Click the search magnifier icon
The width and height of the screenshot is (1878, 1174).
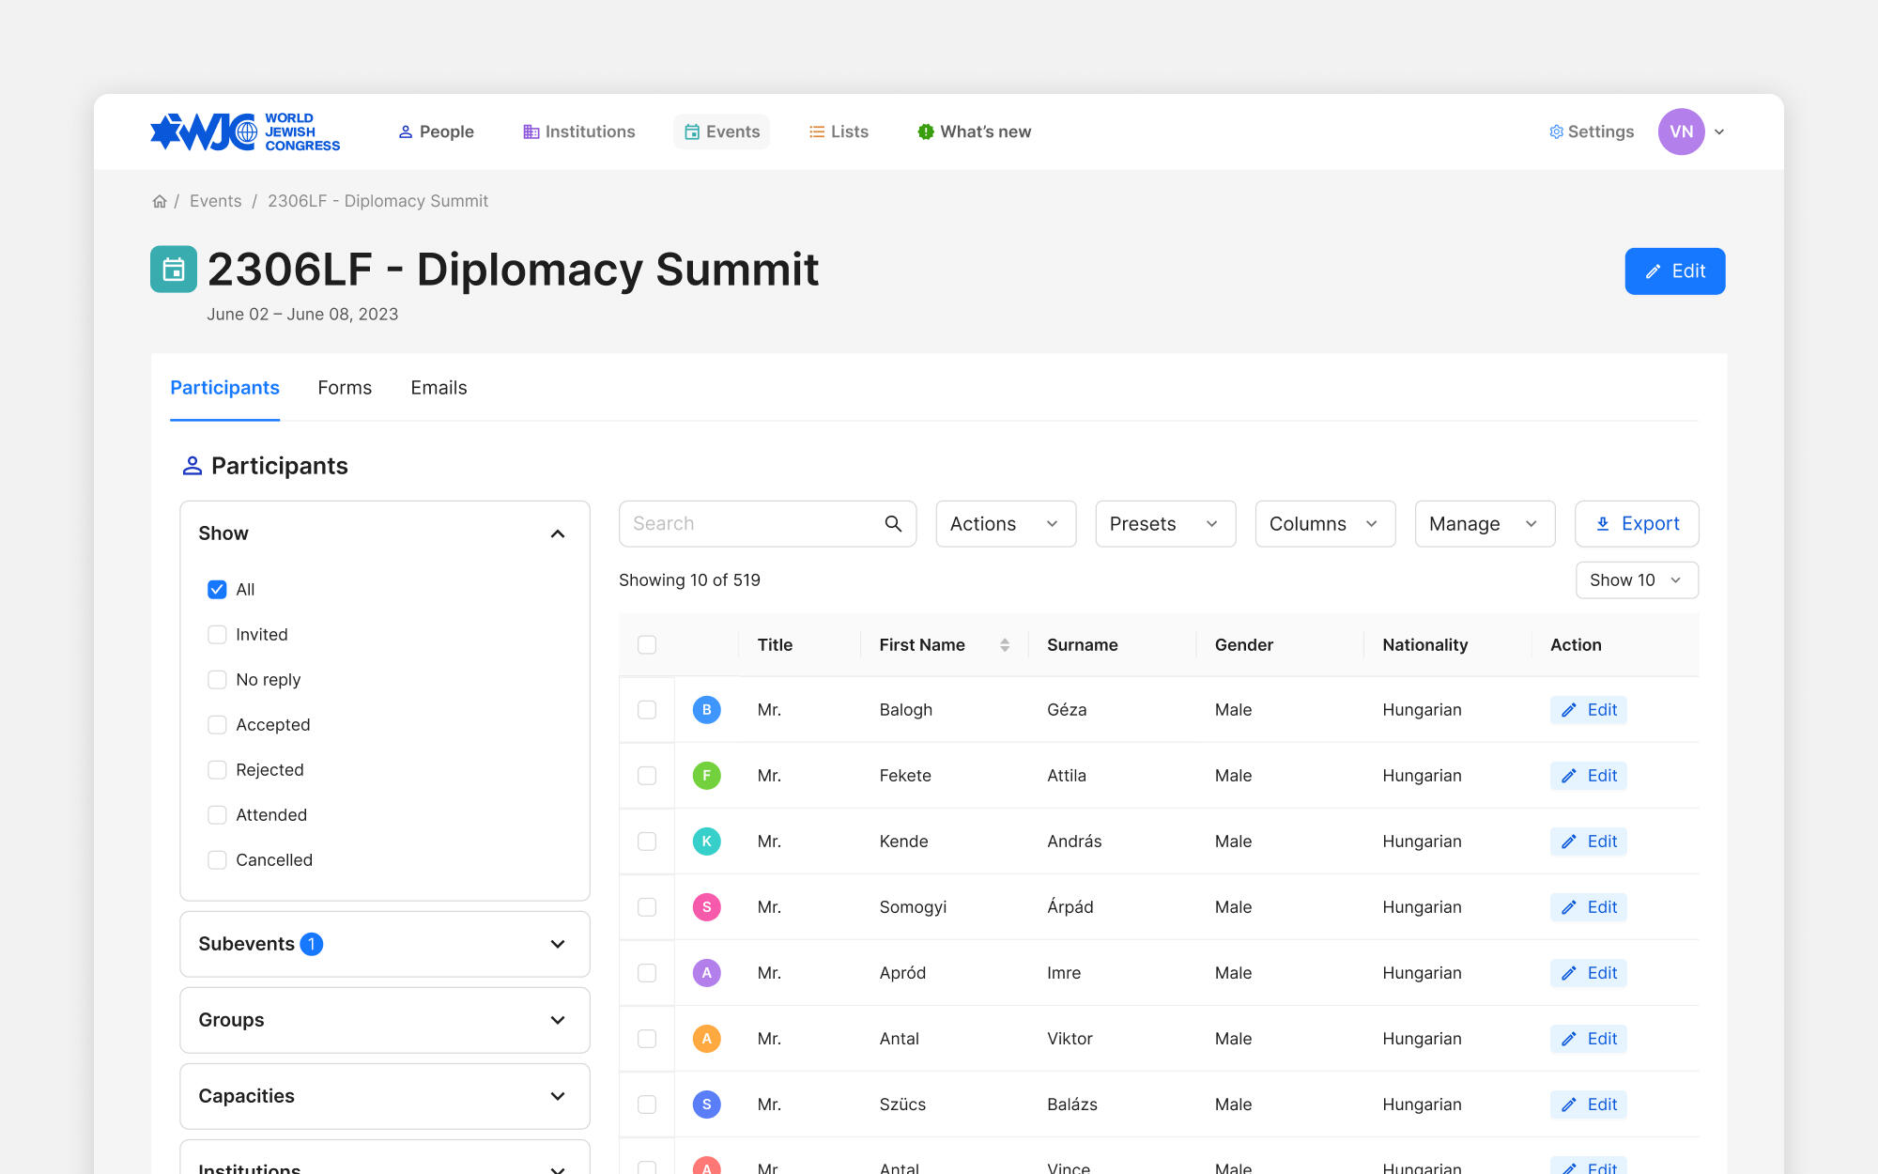pos(893,524)
